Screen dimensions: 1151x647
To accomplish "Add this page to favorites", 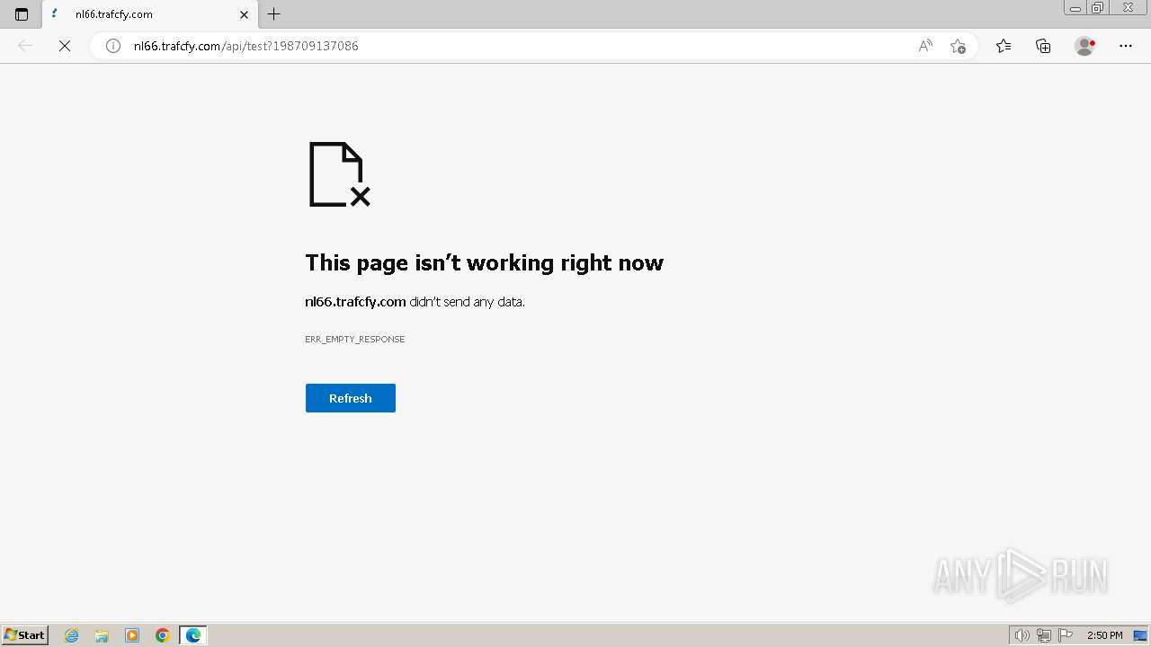I will [959, 46].
